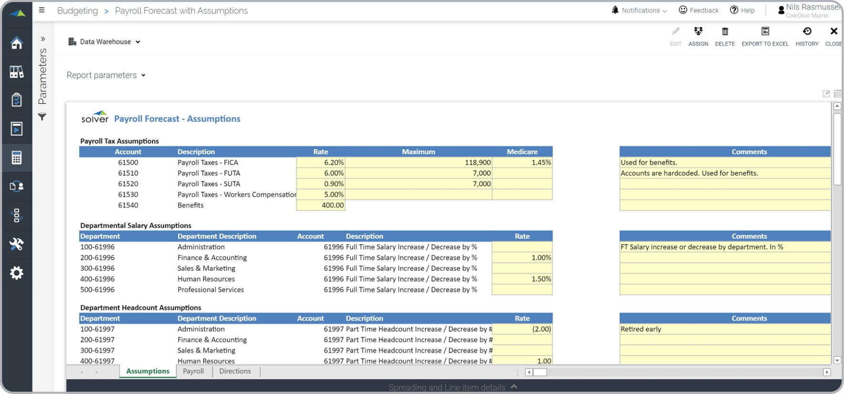Switch to the Payroll sheet tab
Screen dimensions: 844x394
click(x=193, y=372)
